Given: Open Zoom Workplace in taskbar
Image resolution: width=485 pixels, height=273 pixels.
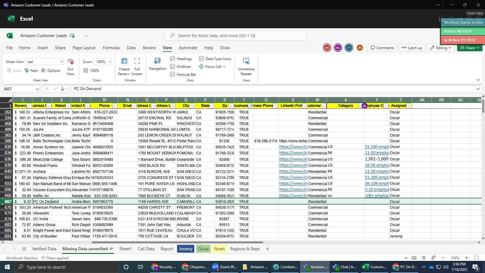Looking at the screenshot, I should click(225, 267).
